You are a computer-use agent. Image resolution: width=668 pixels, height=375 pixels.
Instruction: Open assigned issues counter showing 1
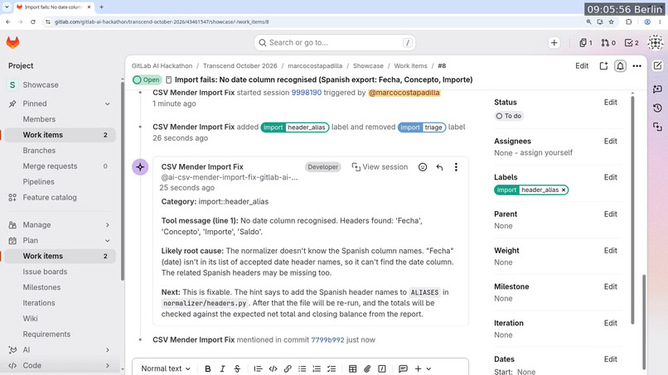pos(585,42)
